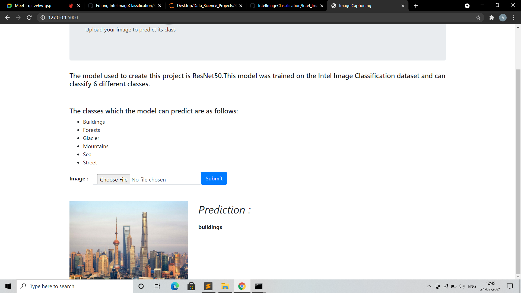Navigate back with the back arrow

pyautogui.click(x=7, y=17)
